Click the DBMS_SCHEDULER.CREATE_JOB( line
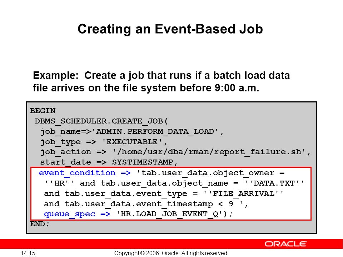The image size is (343, 257). coord(101,121)
